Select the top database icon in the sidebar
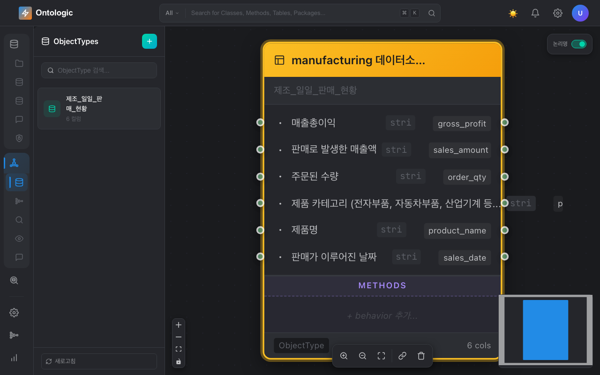 [x=14, y=44]
